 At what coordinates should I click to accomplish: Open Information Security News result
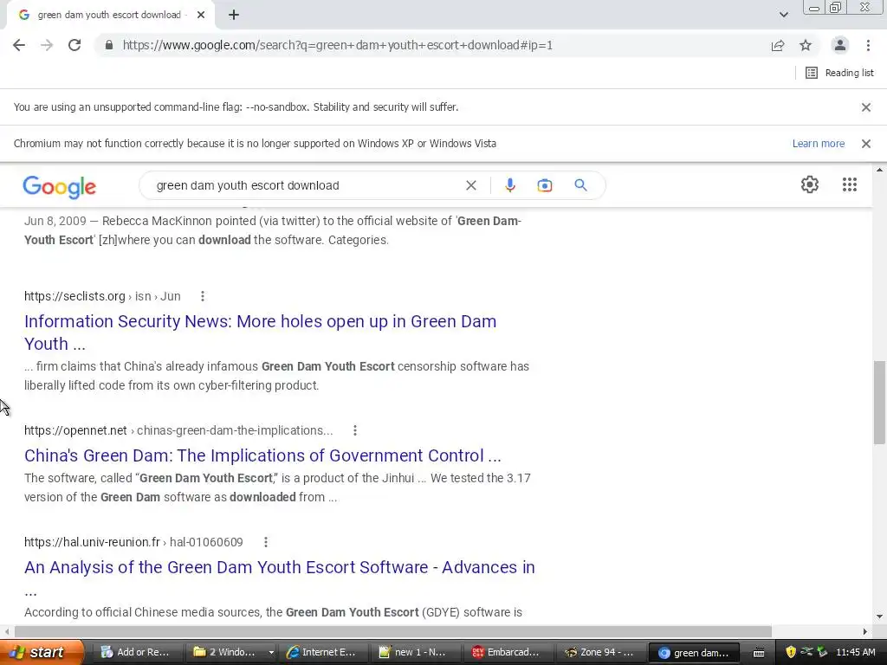pyautogui.click(x=260, y=332)
